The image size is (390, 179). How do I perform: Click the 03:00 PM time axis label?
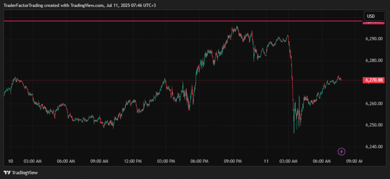[166, 161]
